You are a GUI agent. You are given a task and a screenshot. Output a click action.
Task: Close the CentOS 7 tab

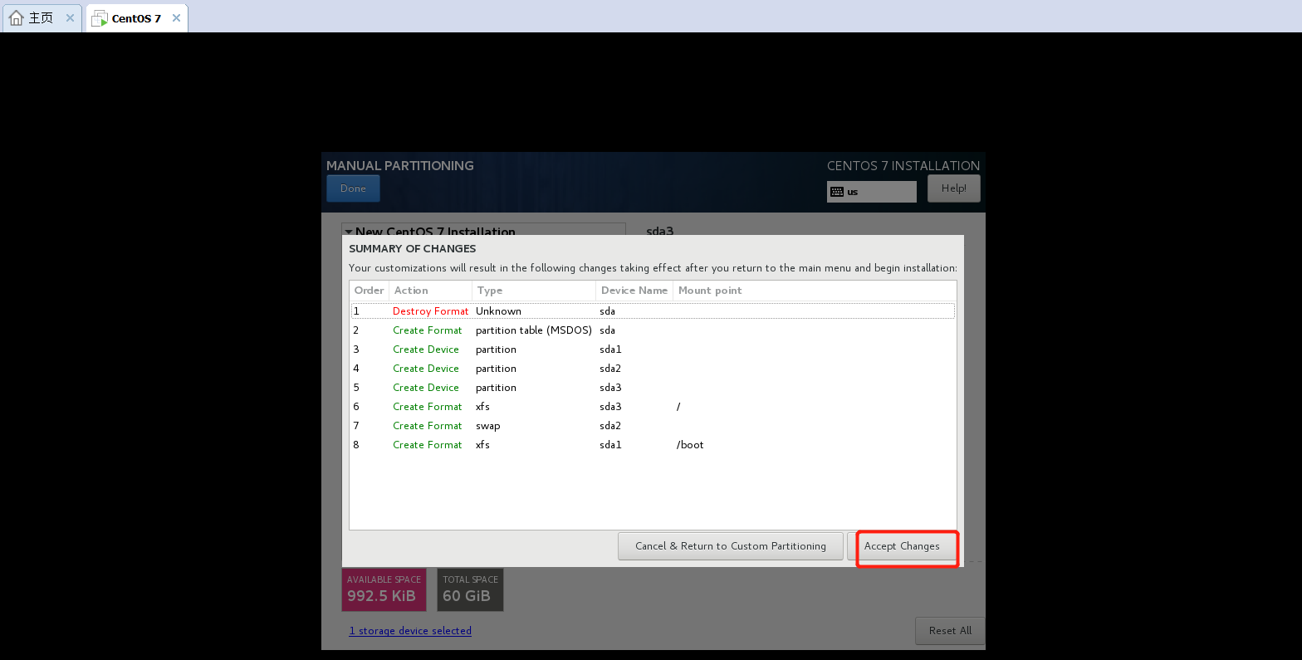[x=176, y=17]
